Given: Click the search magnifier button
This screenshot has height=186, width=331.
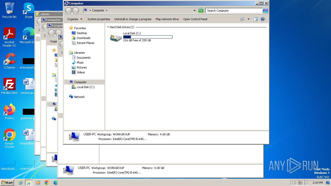Looking at the screenshot, I should click(265, 11).
